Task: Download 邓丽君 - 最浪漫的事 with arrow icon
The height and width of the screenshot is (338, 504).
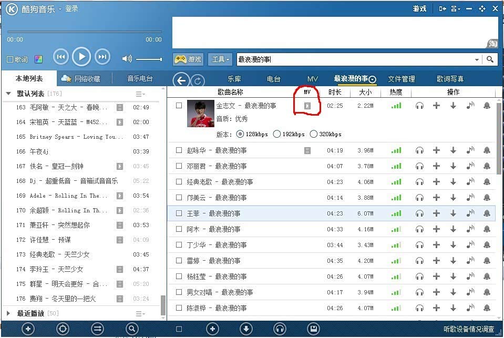Action: (x=453, y=166)
